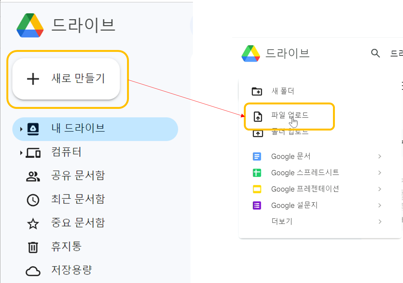403x283 pixels.
Task: Click the 휴지통 trash icon
Action: tap(33, 247)
